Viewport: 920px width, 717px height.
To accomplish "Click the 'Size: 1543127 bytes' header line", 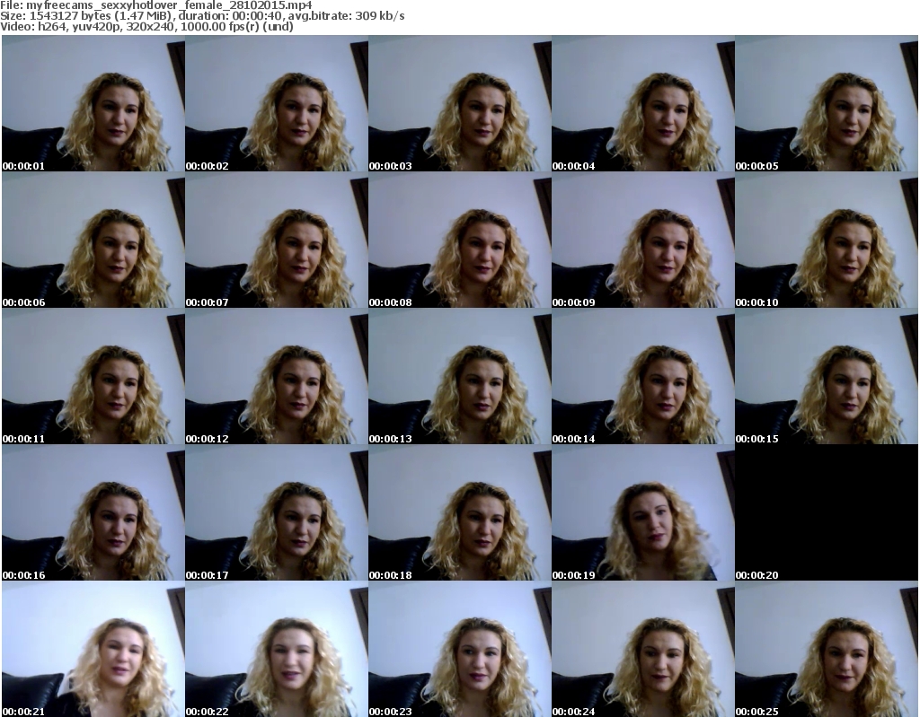I will 202,16.
